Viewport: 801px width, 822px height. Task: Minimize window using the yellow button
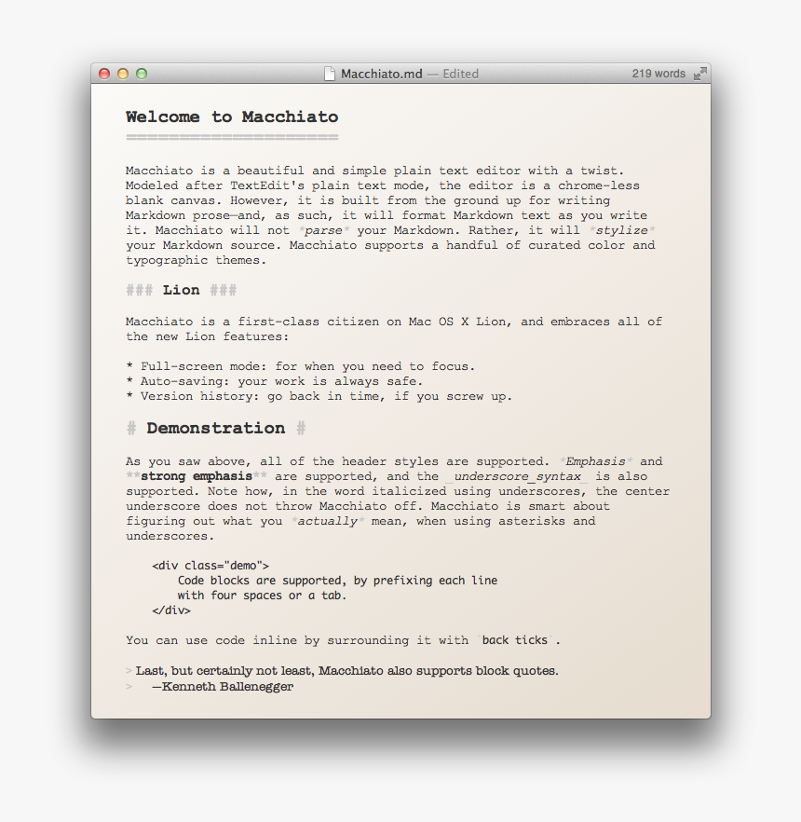coord(123,74)
